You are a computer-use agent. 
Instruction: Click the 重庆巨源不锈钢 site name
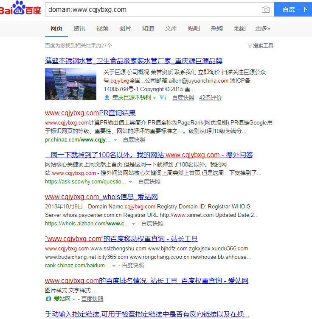tap(132, 98)
